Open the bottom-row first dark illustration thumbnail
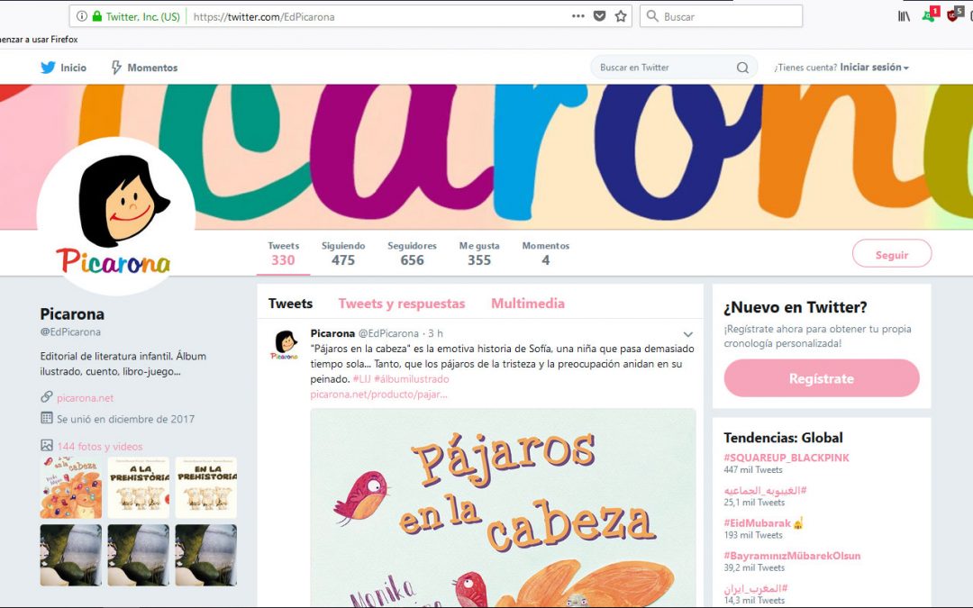This screenshot has width=973, height=608. point(71,555)
